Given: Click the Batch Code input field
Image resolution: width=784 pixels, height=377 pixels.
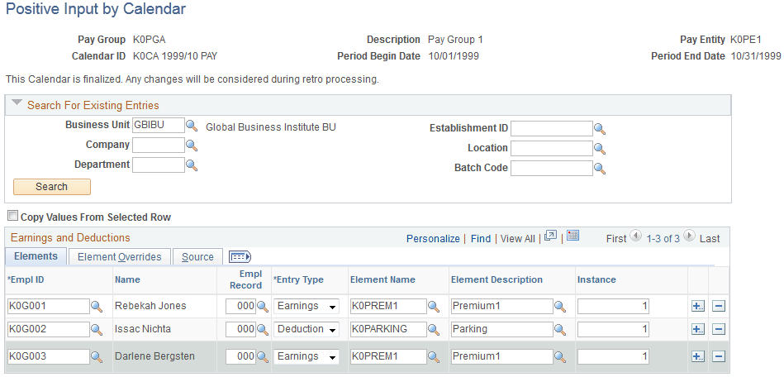Looking at the screenshot, I should (551, 169).
